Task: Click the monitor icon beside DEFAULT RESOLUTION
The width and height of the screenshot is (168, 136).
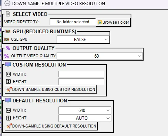Action: 8,100
